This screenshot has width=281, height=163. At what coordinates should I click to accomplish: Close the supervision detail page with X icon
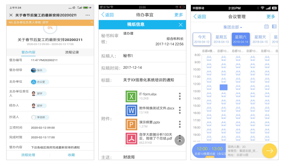(x=11, y=15)
